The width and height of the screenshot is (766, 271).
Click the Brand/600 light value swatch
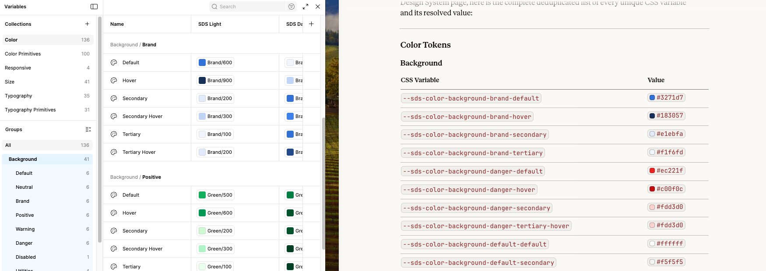(202, 63)
